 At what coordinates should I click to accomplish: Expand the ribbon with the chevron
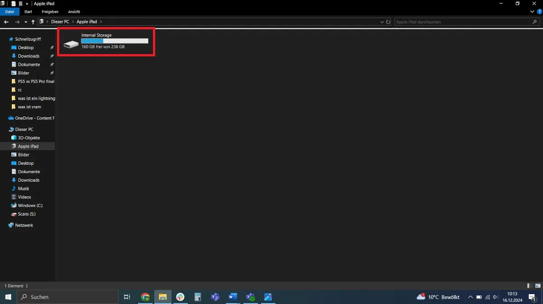(x=533, y=12)
